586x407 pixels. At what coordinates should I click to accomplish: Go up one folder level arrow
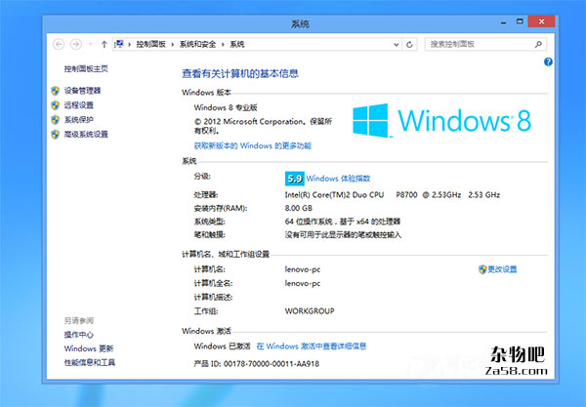(x=105, y=45)
